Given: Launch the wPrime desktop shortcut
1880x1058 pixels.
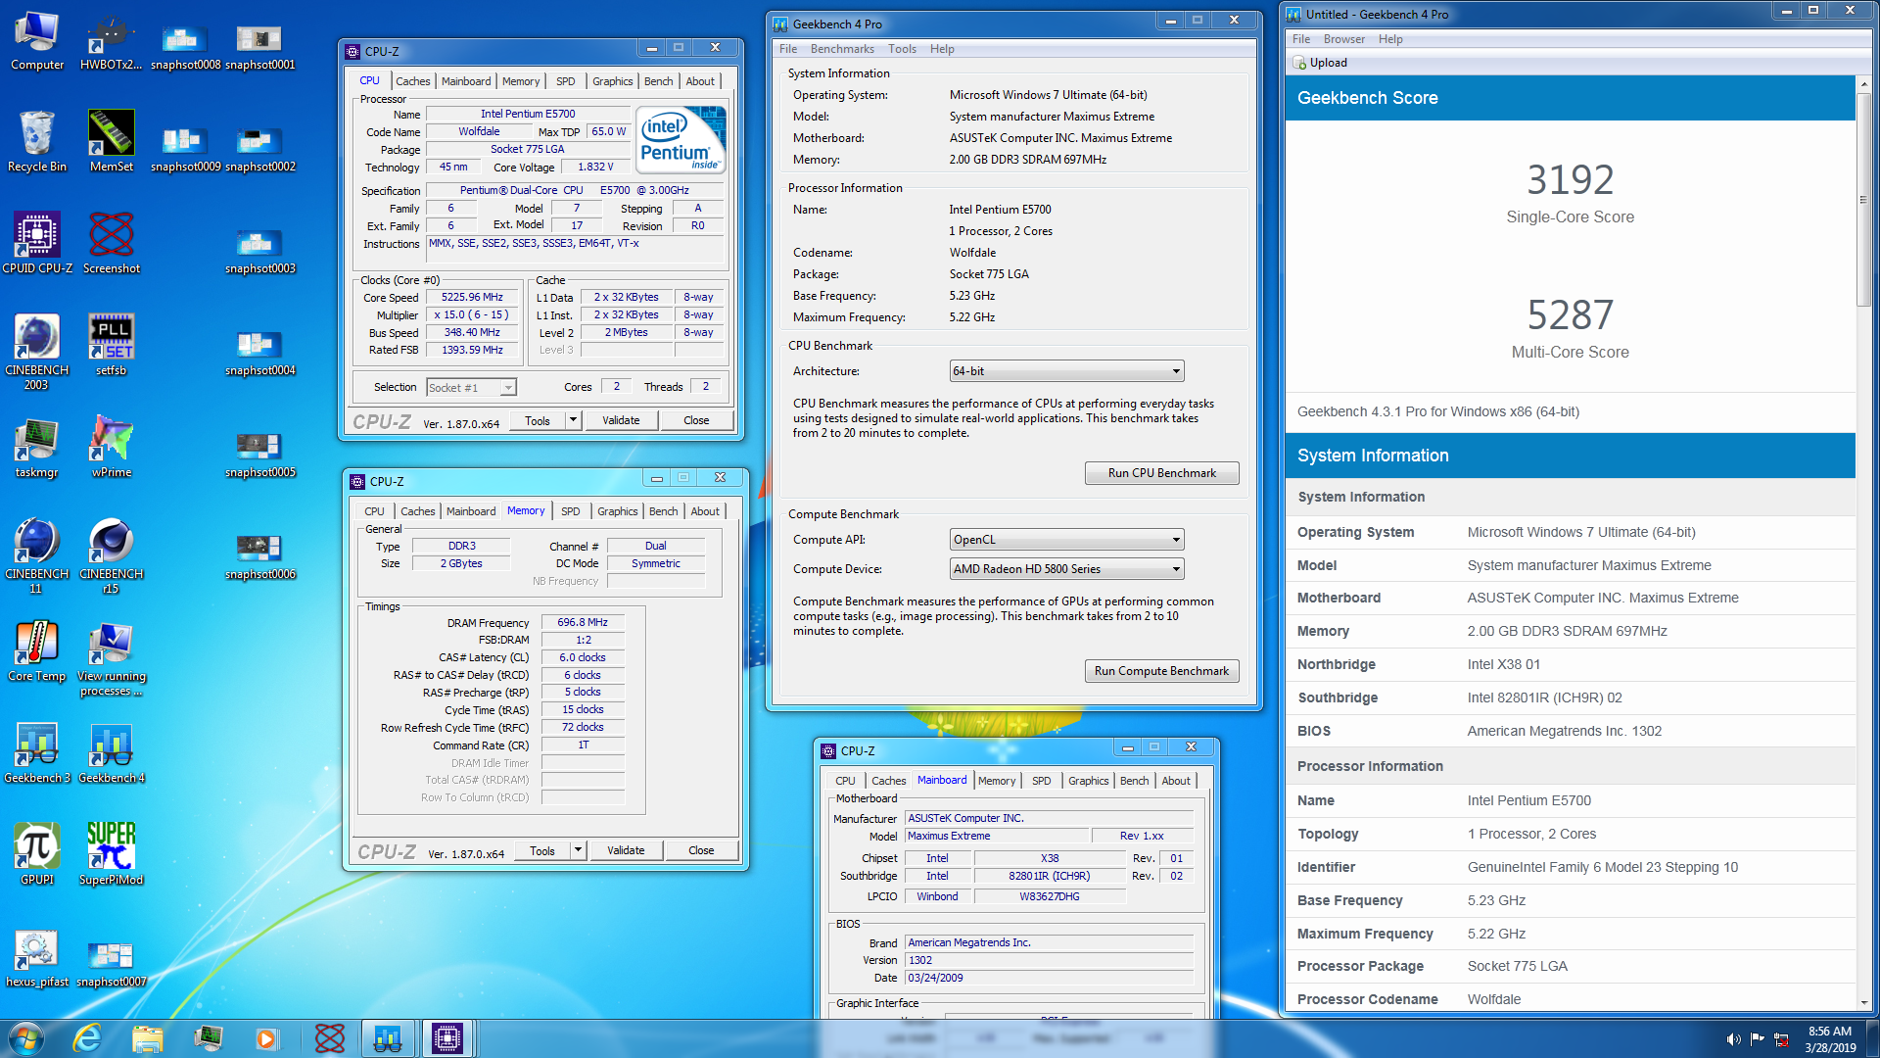Looking at the screenshot, I should (x=111, y=448).
